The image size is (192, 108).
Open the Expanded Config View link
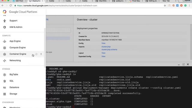click(103, 56)
